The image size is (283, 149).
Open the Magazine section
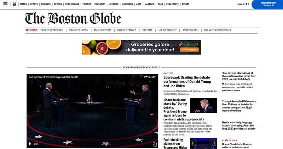pyautogui.click(x=149, y=4)
